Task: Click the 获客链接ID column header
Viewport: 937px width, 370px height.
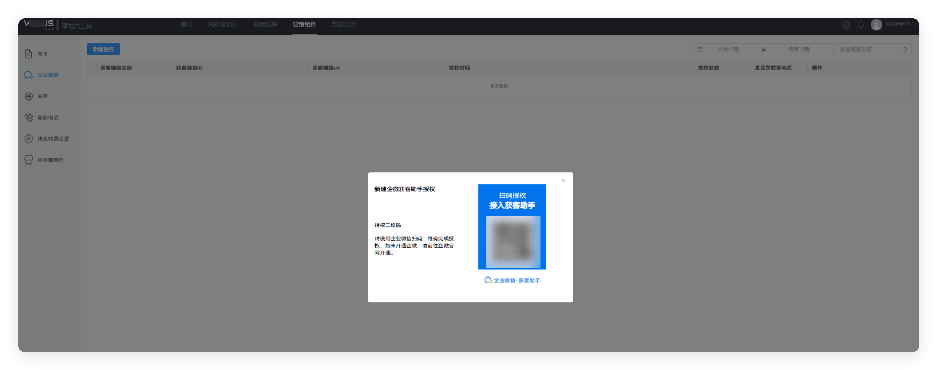Action: tap(189, 68)
